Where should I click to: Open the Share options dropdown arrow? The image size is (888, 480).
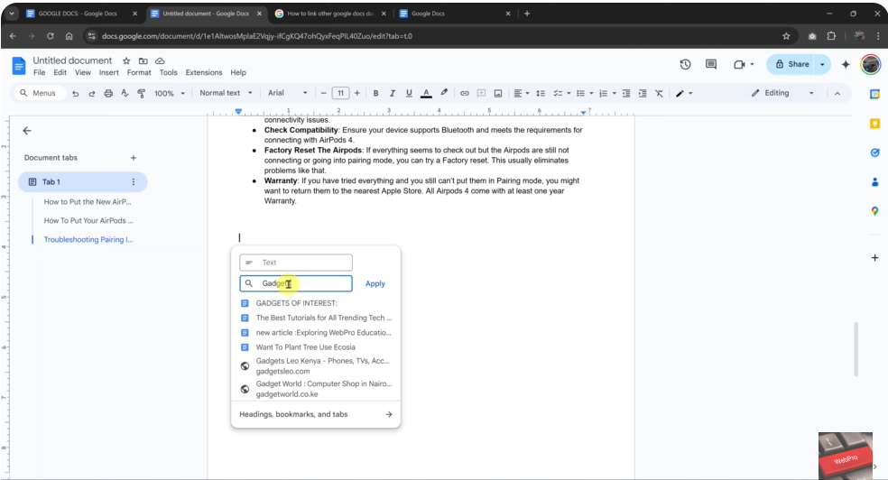click(822, 65)
